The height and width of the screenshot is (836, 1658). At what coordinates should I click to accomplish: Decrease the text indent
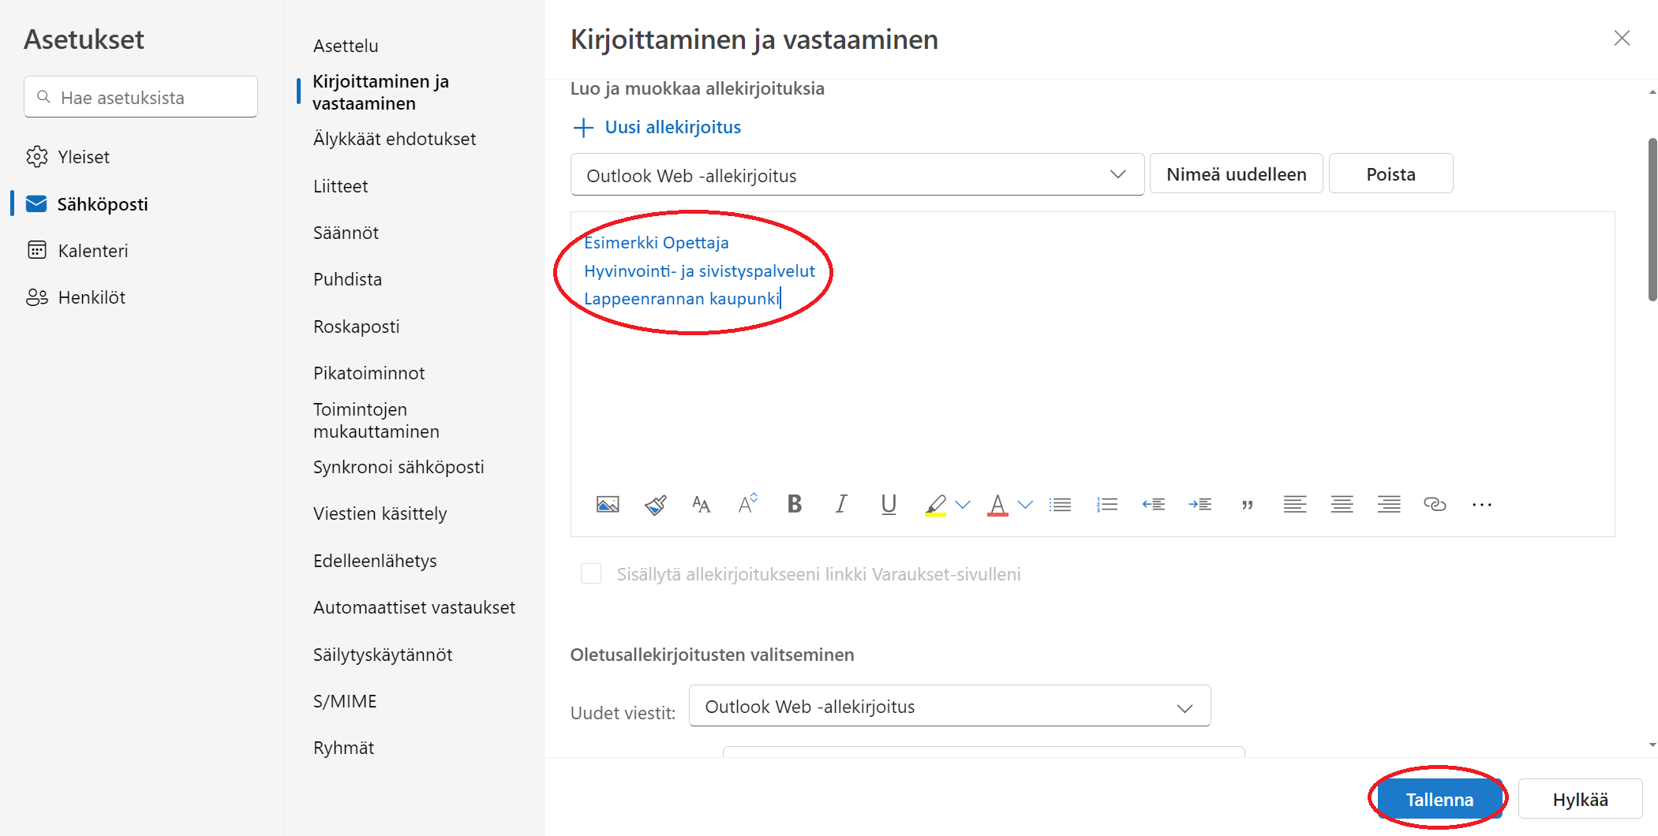point(1154,504)
